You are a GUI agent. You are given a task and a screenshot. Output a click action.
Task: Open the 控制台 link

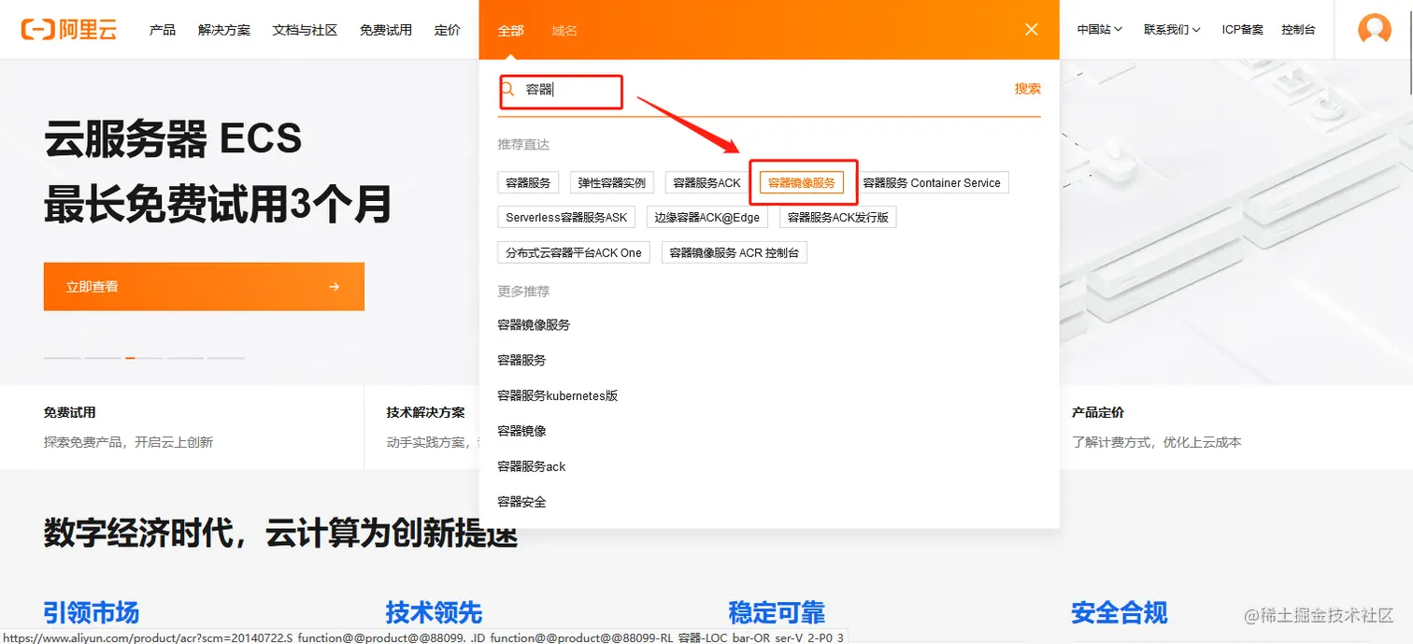pyautogui.click(x=1298, y=30)
